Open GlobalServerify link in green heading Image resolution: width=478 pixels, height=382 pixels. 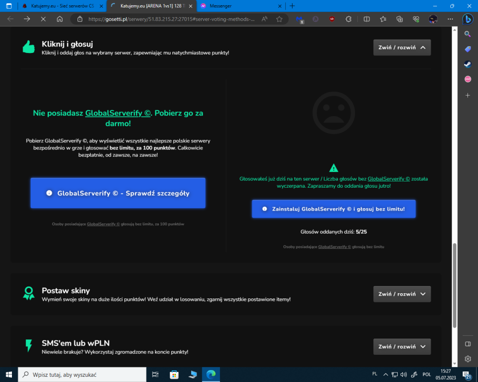click(118, 113)
